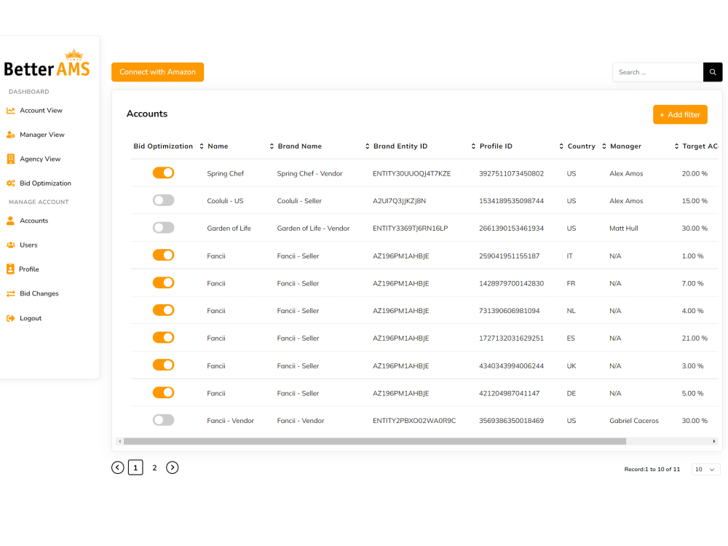Enable bid optimization for Garden of Life
This screenshot has height=546, width=728.
tap(163, 227)
